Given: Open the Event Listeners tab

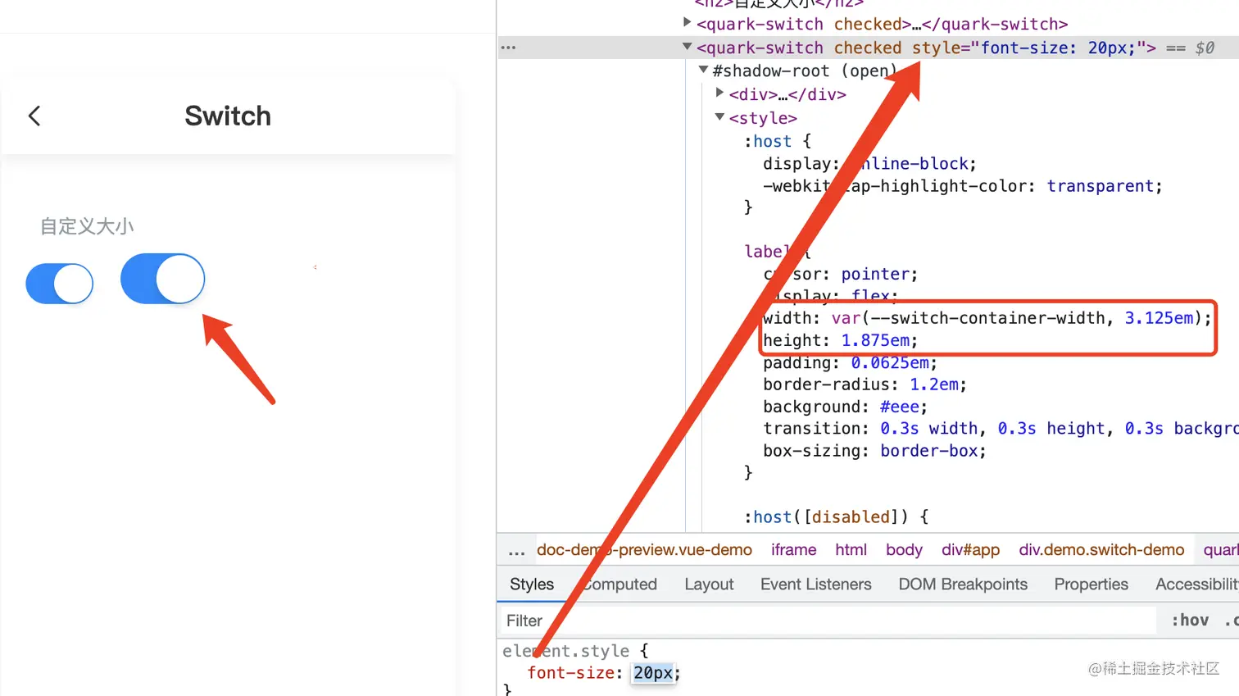Looking at the screenshot, I should 815,585.
